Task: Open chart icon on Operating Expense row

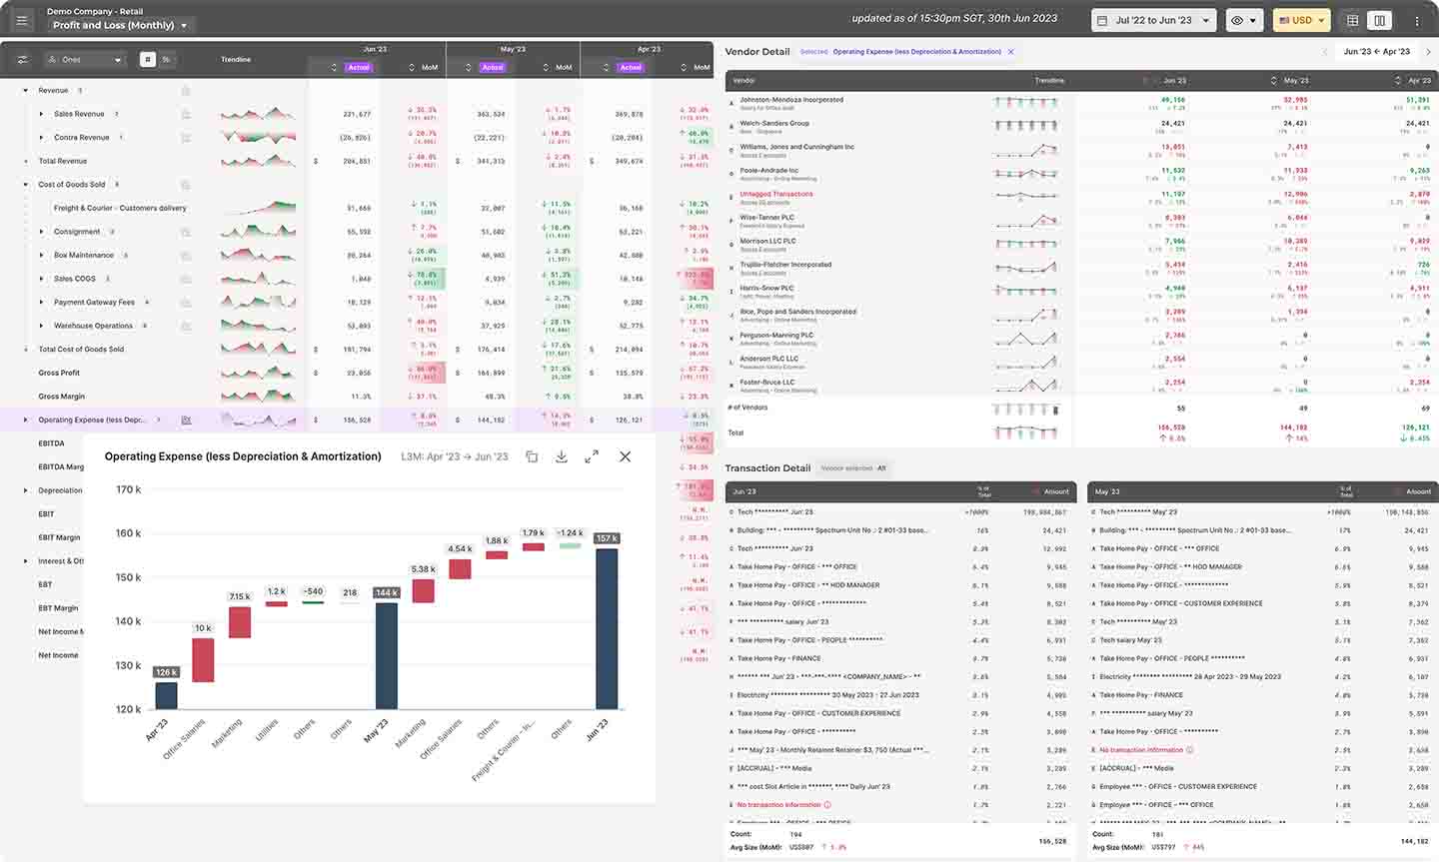Action: click(x=186, y=420)
